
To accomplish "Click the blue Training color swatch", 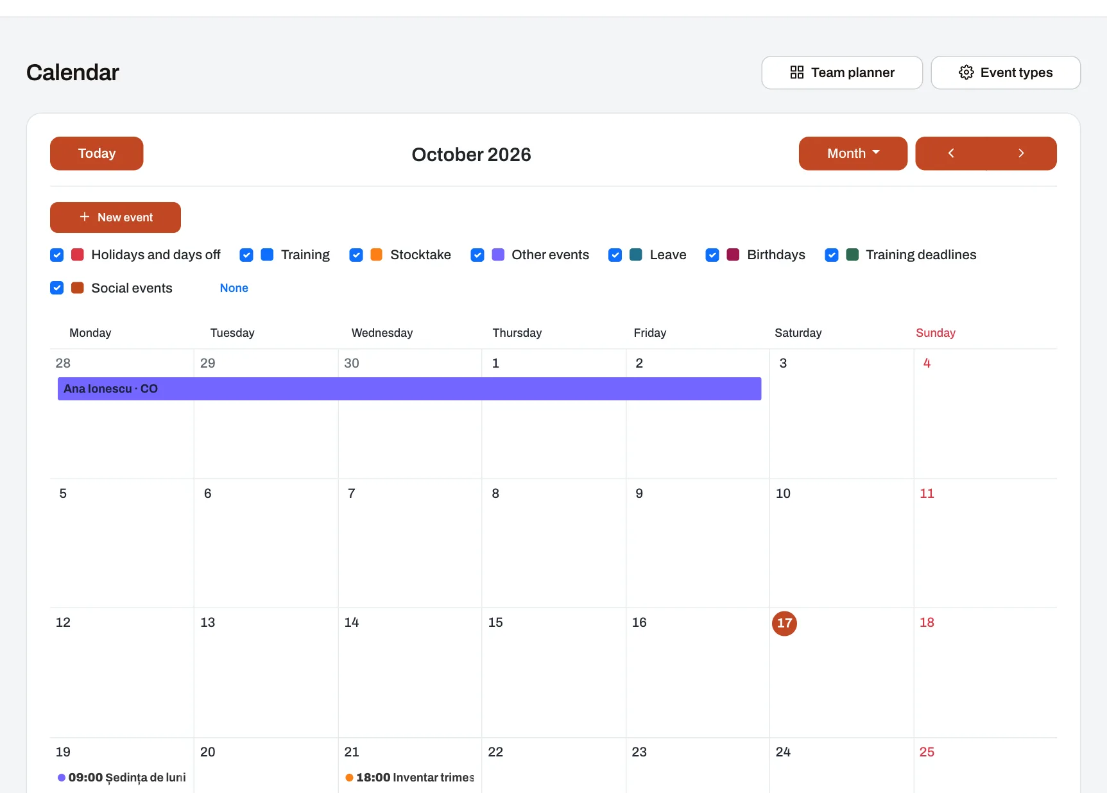I will tap(267, 255).
